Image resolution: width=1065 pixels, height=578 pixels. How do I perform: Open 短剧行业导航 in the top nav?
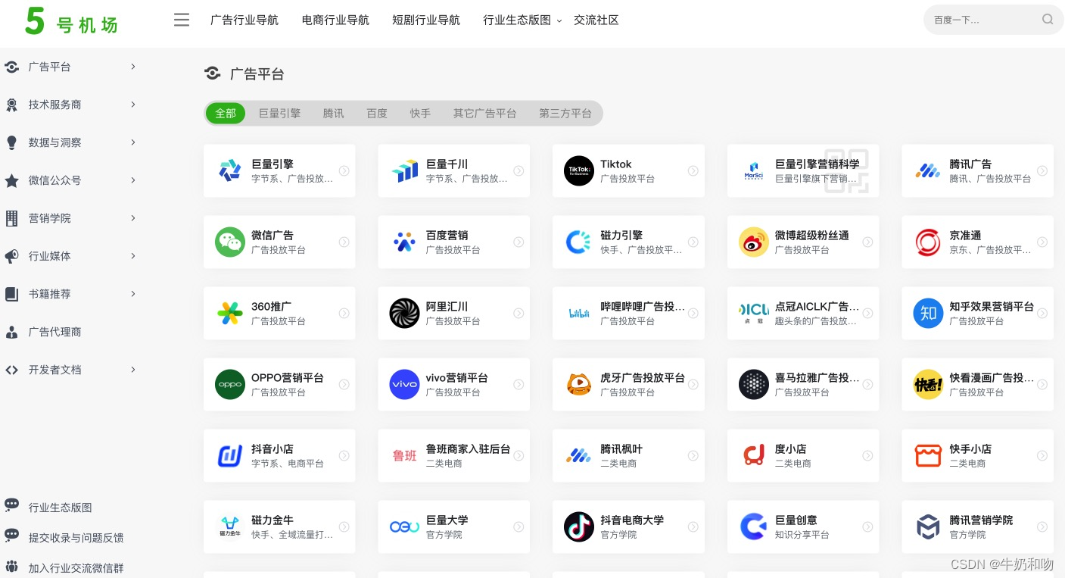pos(426,20)
